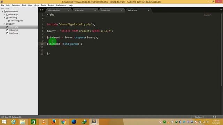
Task: Open the Help menu
Action: coord(70,5)
